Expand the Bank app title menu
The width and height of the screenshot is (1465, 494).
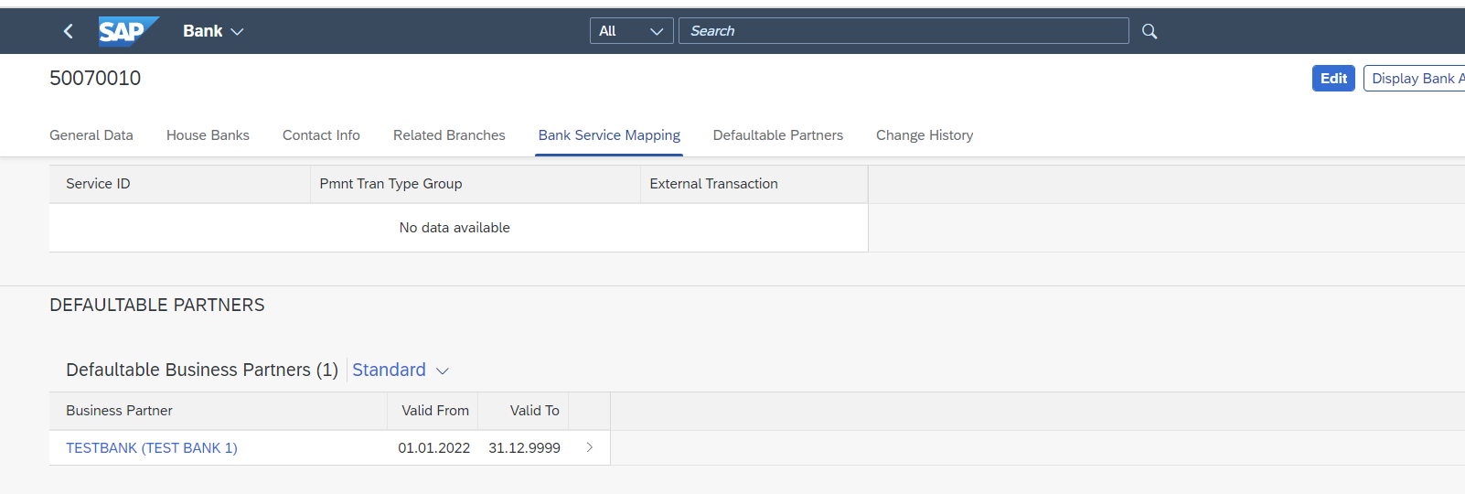[x=213, y=31]
